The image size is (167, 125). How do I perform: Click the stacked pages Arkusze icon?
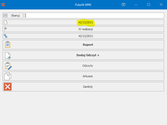coord(8,76)
